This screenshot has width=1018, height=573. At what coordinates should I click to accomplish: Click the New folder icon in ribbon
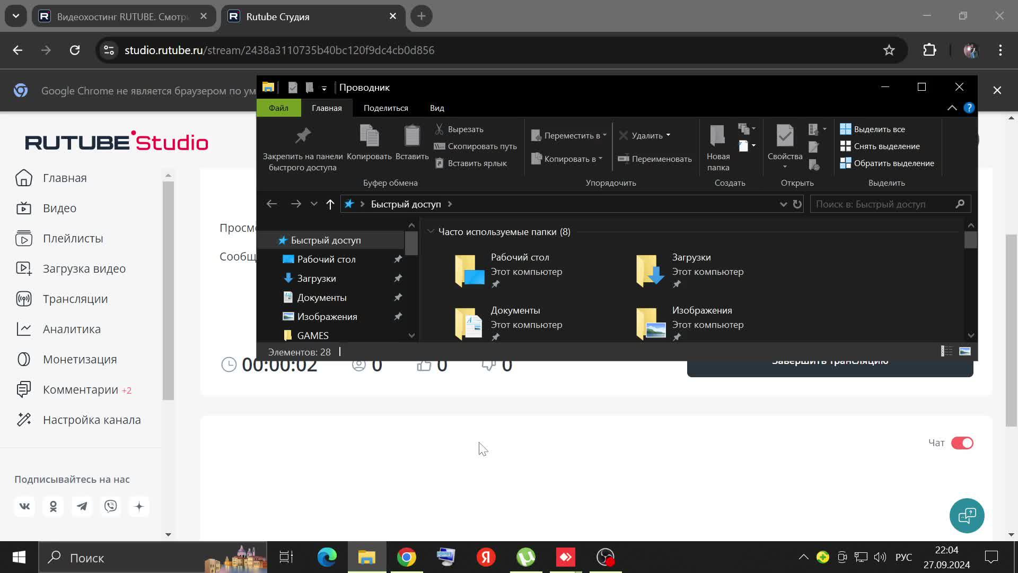[x=718, y=137]
